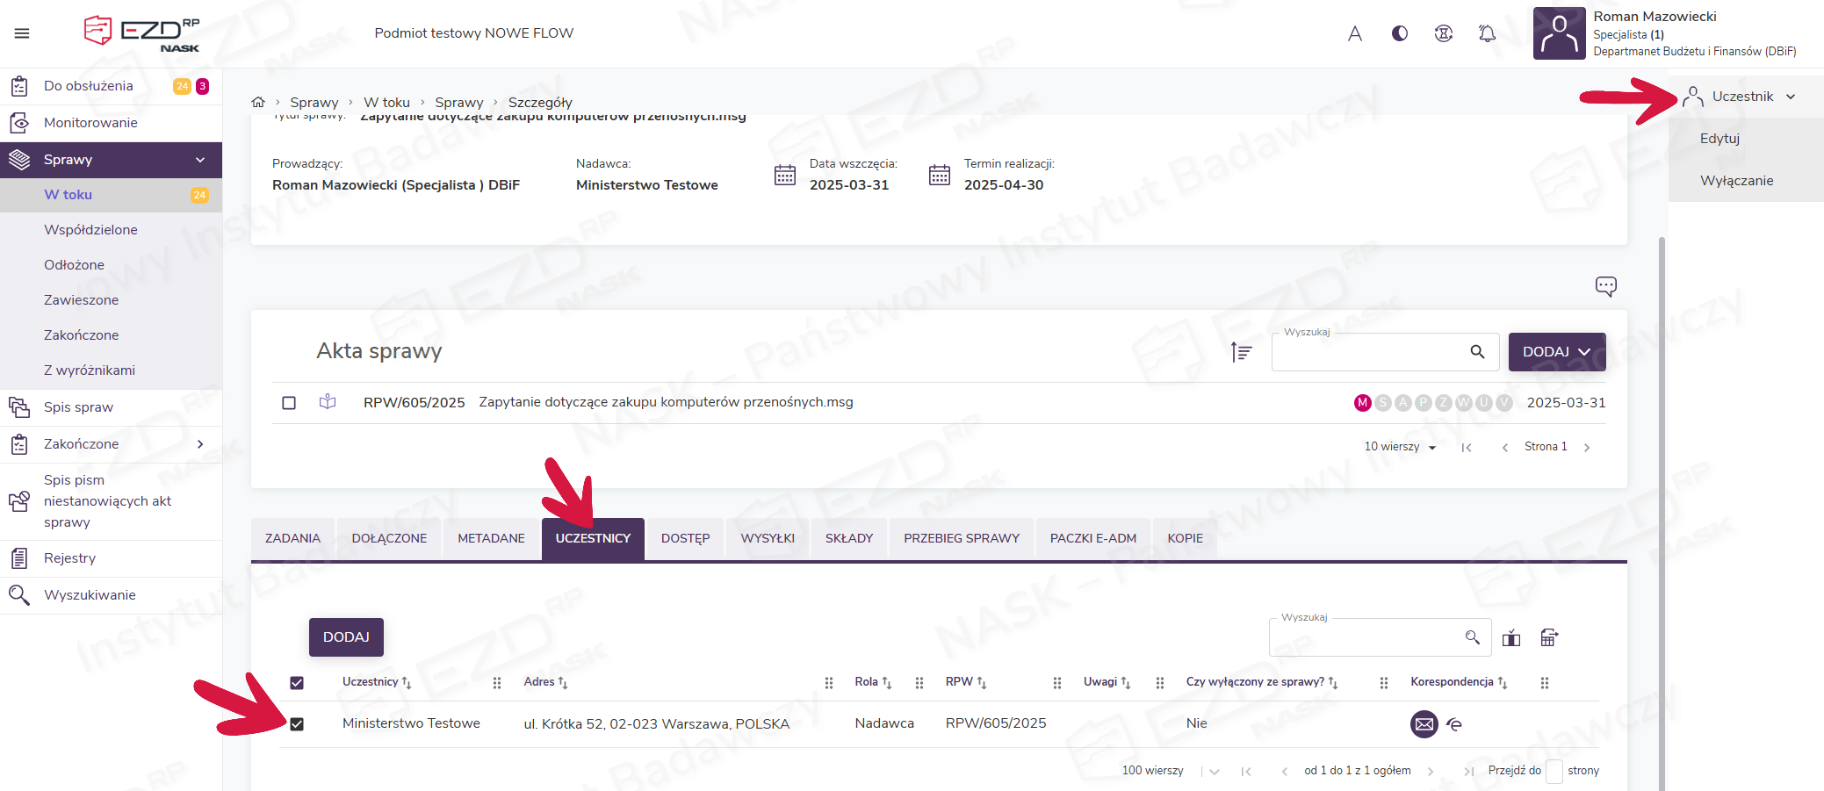Switch to the PRZEBIEG SPRAWY tab
The height and width of the screenshot is (791, 1824).
[961, 538]
